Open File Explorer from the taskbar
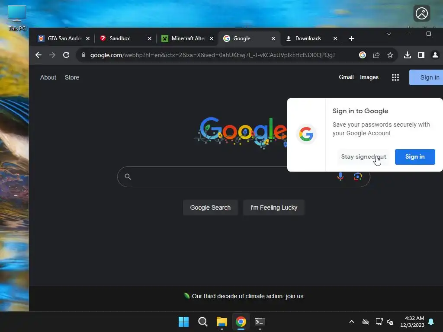Screen dimensions: 443x332 tap(222, 322)
